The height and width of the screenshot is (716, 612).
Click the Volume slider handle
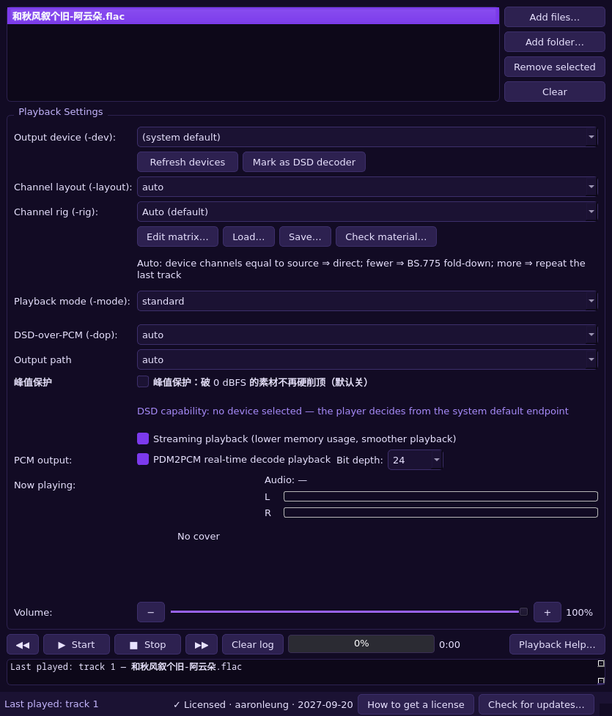point(524,612)
